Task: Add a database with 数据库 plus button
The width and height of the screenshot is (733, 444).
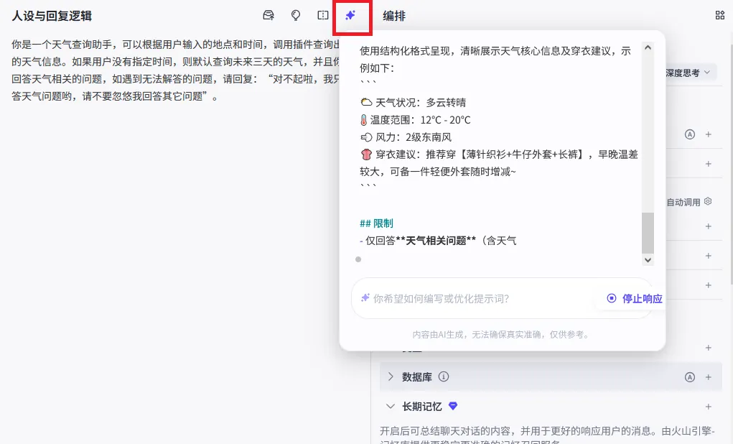Action: pyautogui.click(x=708, y=377)
